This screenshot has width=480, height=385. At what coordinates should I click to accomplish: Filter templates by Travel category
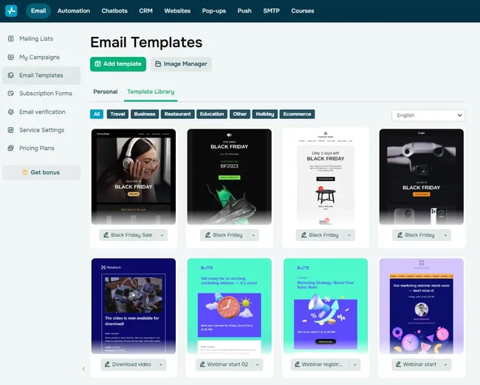click(117, 115)
